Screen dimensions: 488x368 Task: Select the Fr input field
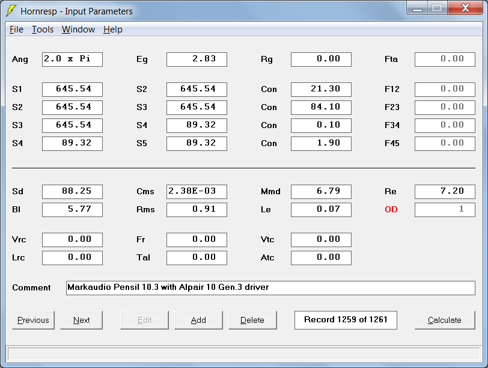pyautogui.click(x=197, y=240)
